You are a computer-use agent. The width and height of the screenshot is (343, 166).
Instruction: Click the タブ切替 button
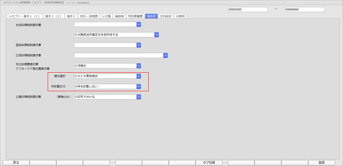click(x=209, y=163)
